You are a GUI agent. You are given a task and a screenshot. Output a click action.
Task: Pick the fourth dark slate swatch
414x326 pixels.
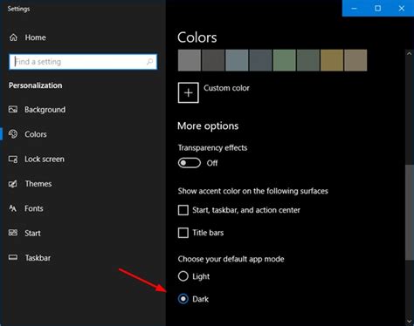click(x=260, y=60)
